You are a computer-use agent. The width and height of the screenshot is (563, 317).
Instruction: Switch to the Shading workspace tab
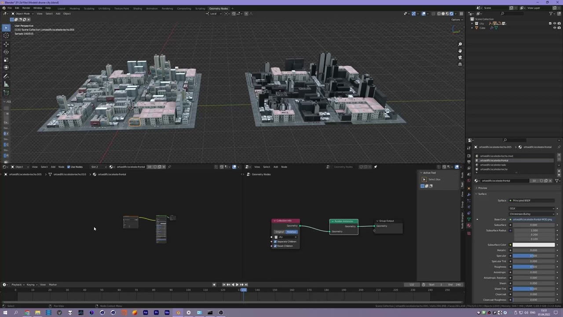click(137, 8)
